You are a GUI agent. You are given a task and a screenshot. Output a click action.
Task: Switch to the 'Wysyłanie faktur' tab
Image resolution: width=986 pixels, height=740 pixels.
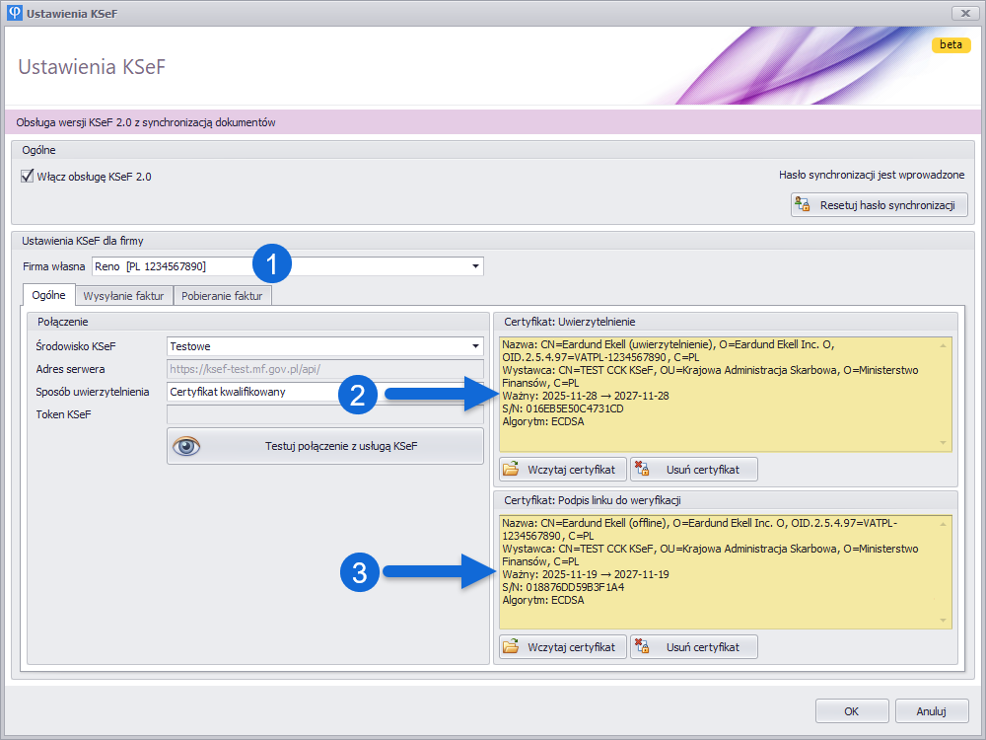(x=123, y=295)
